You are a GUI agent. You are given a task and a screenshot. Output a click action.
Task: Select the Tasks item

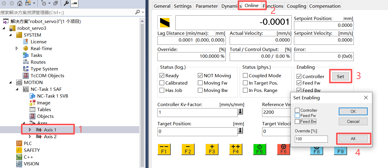point(36,55)
